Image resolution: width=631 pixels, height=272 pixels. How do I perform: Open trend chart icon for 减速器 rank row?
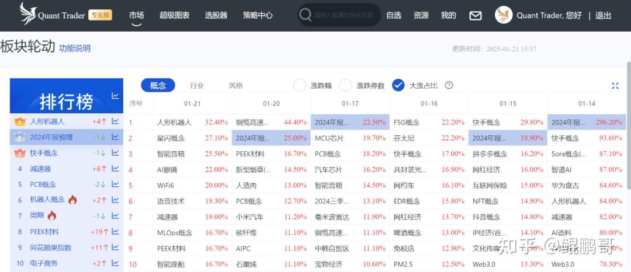point(115,168)
